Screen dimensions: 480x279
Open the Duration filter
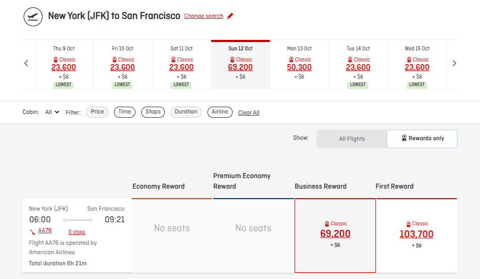pos(186,112)
